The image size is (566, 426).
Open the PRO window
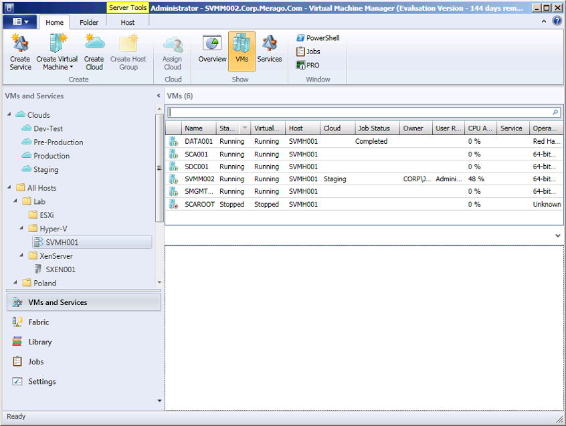(x=308, y=66)
